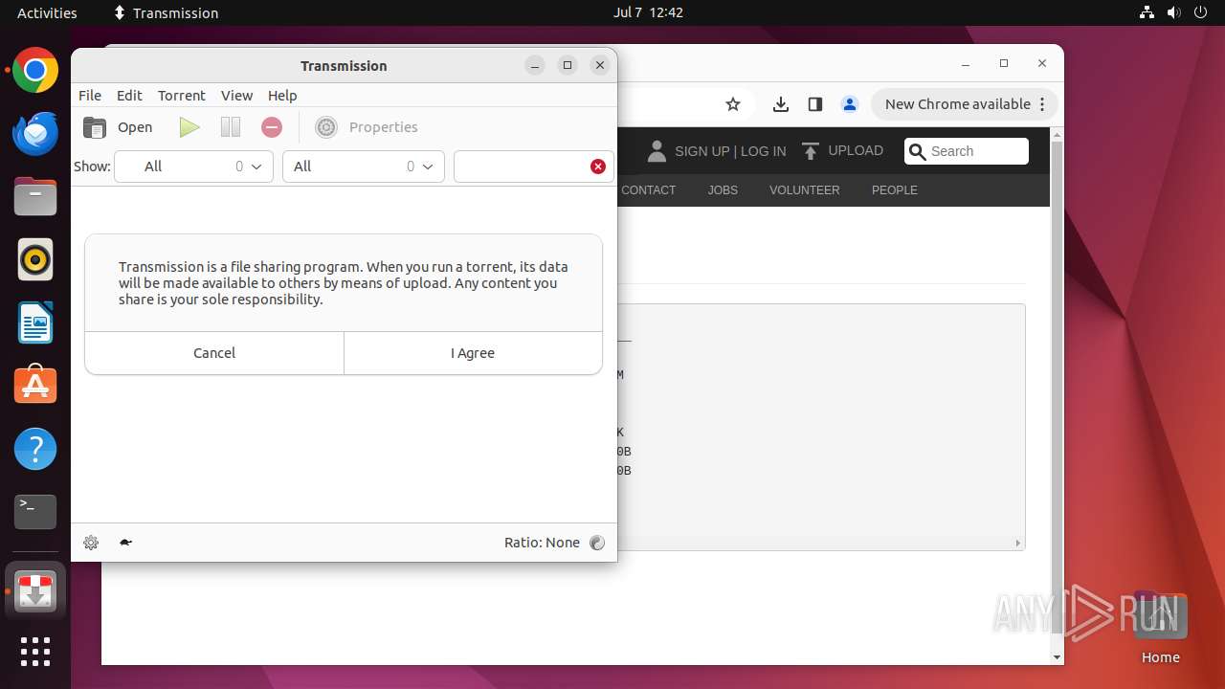Open Chrome from the Ubuntu dock

[35, 71]
